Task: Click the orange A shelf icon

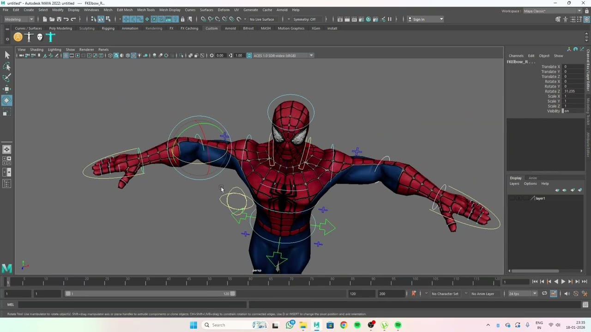Action: click(x=18, y=37)
